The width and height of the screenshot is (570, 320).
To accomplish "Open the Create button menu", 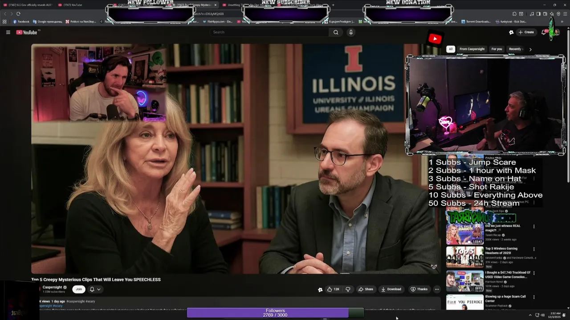I will tap(526, 32).
